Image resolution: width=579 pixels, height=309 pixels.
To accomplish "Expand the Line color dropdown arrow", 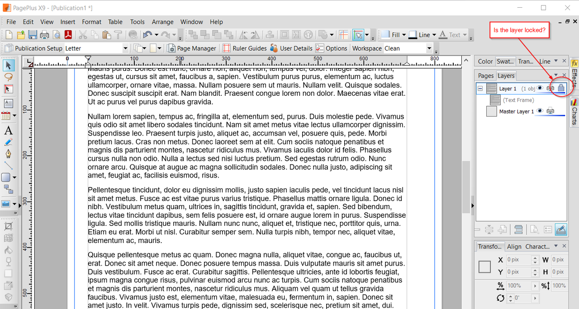I will pyautogui.click(x=434, y=35).
